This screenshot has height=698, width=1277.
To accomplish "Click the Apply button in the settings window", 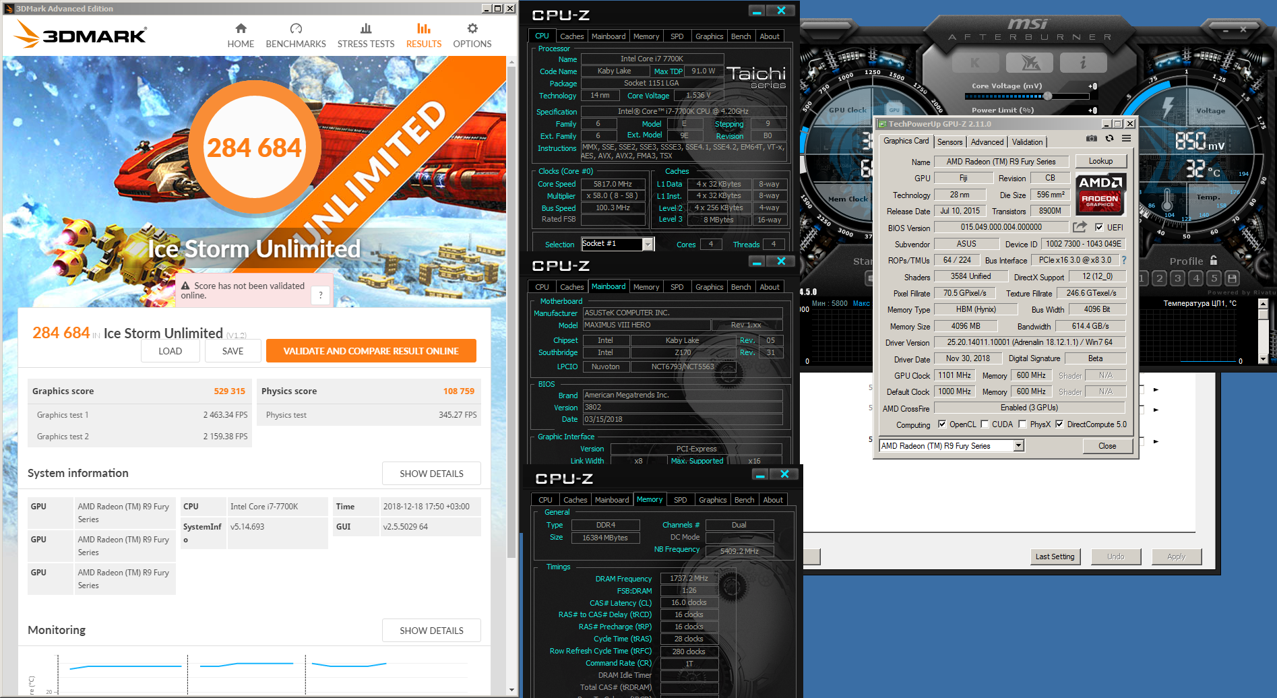I will point(1176,557).
